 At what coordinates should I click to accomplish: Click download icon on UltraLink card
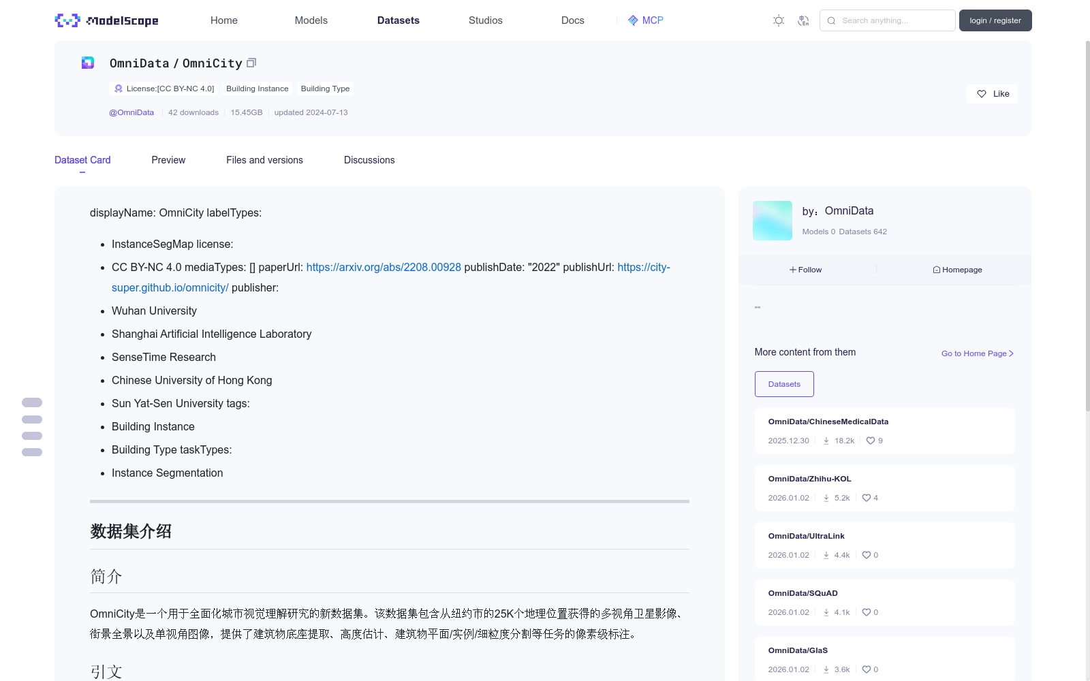coord(826,555)
